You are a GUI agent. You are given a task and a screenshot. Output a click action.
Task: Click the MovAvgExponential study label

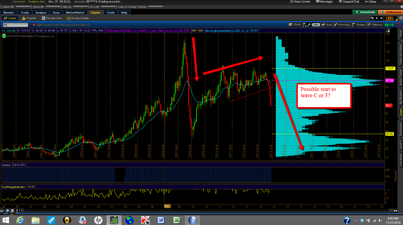[x=227, y=31]
